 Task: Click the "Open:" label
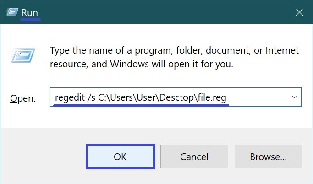pyautogui.click(x=23, y=98)
